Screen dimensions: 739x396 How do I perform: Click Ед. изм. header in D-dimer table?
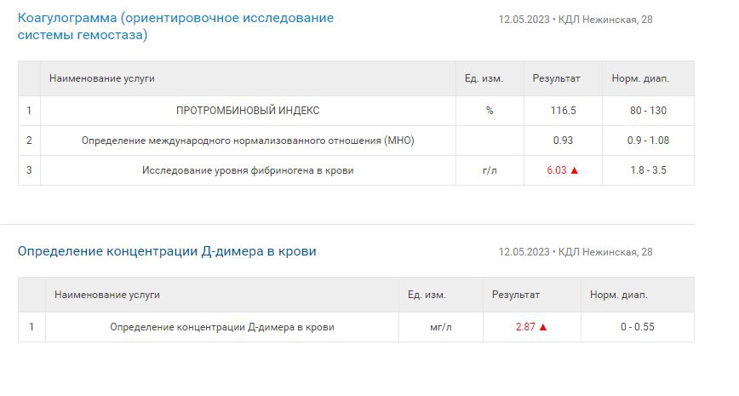[427, 296]
